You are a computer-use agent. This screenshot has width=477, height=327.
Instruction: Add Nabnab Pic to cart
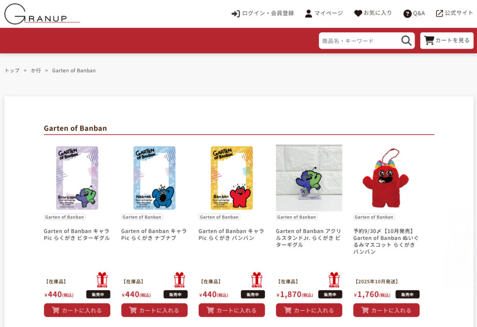pyautogui.click(x=154, y=310)
